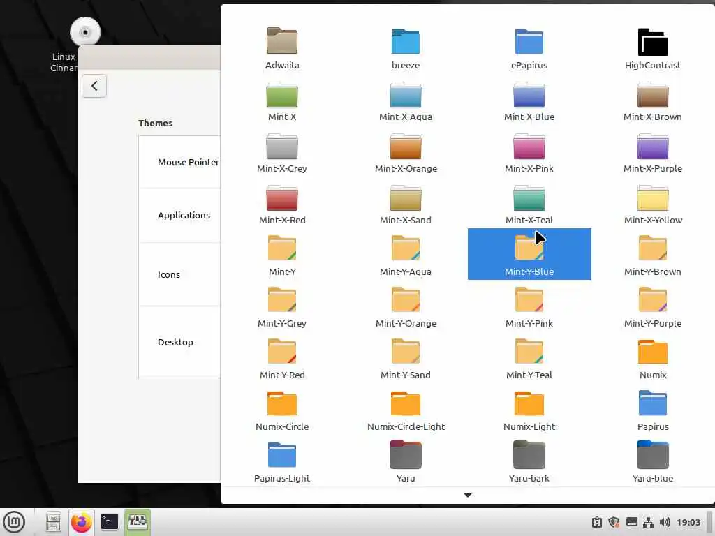Launch Firefox from the panel
The width and height of the screenshot is (715, 536).
click(82, 522)
